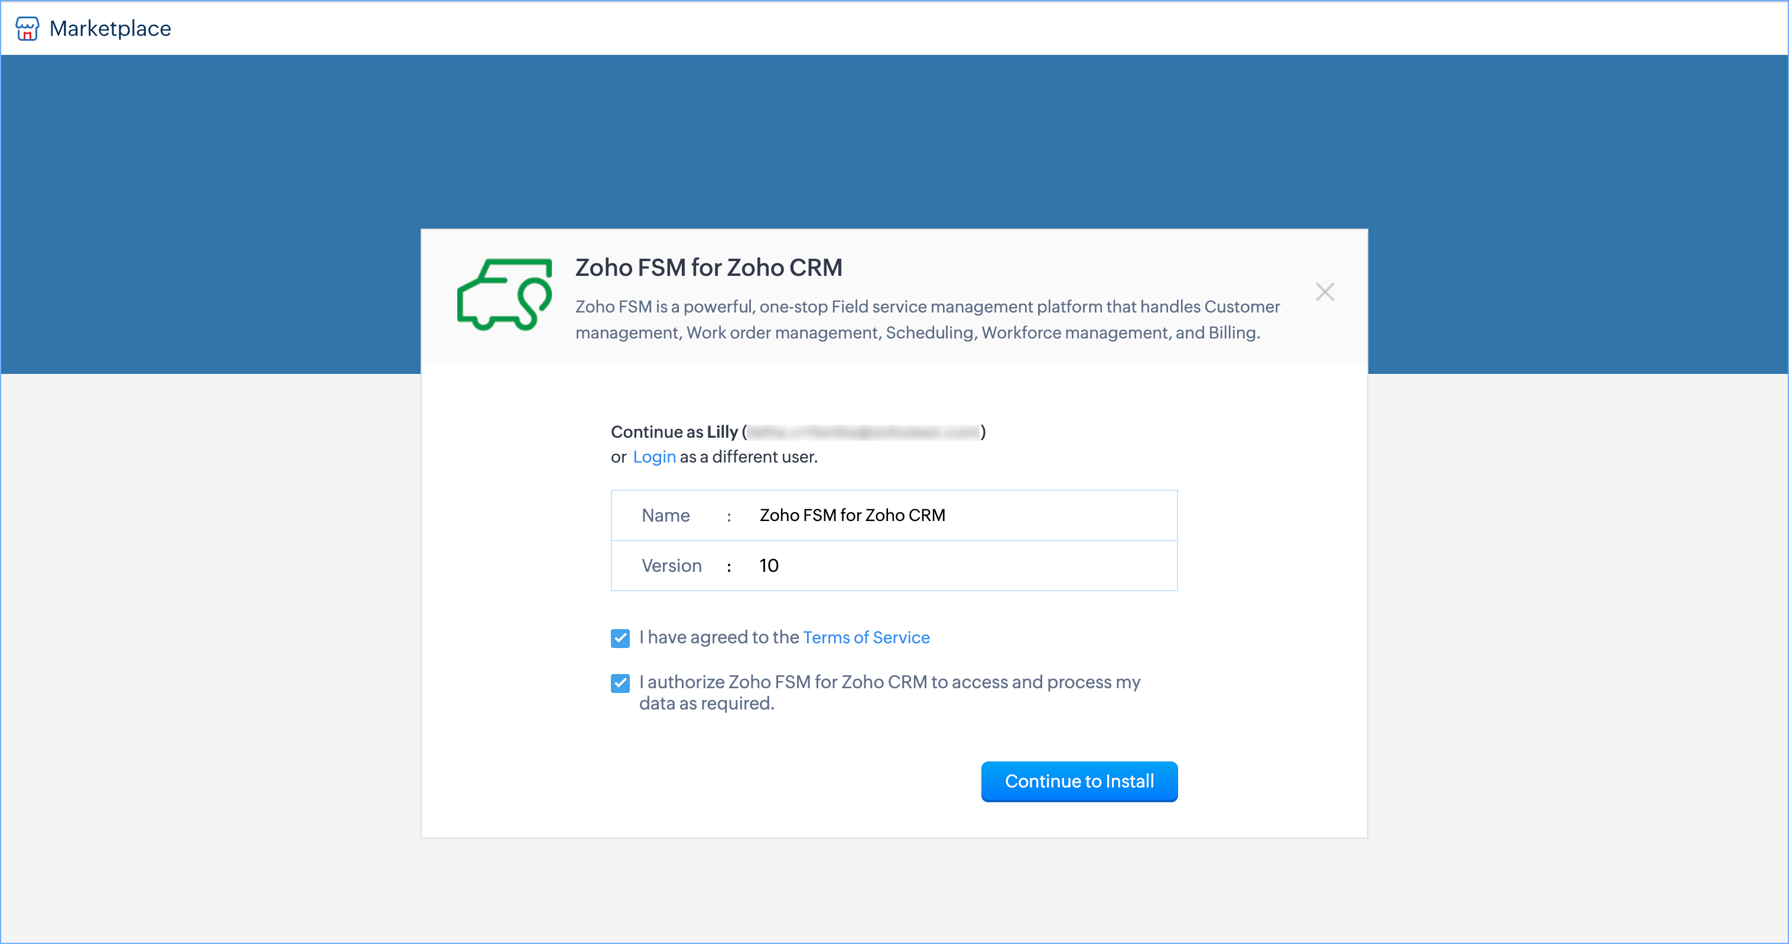Click the blurred email next to Lilly

(863, 432)
